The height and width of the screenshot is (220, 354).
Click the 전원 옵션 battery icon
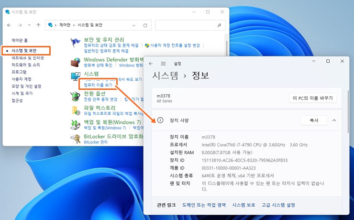click(75, 96)
